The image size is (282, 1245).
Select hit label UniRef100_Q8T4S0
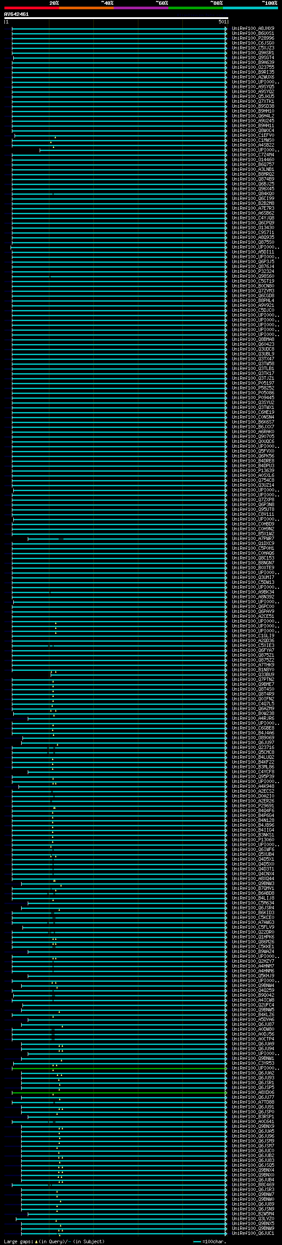pos(253,689)
